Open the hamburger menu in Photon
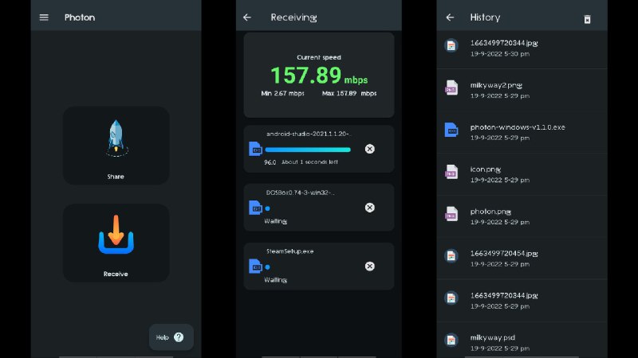This screenshot has height=358, width=638. 44,18
